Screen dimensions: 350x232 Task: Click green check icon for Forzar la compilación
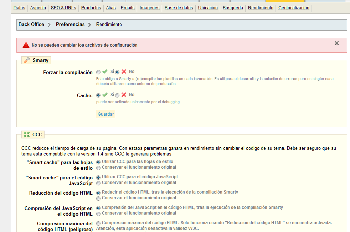coord(105,72)
